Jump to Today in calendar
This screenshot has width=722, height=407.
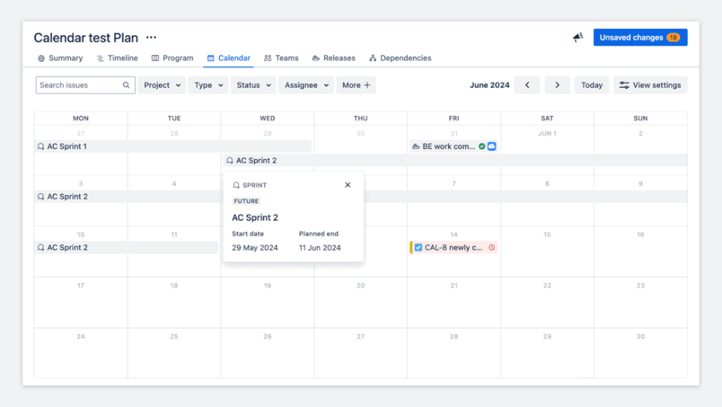click(592, 85)
